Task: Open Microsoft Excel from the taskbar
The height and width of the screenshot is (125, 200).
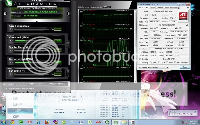Action: 90,122
